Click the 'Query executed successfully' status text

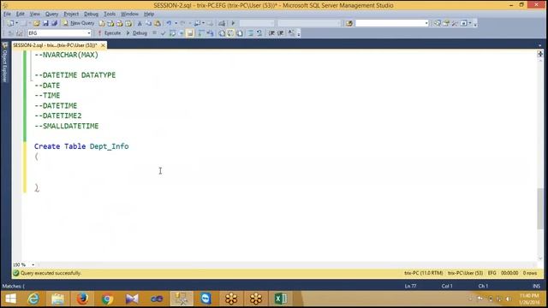click(51, 273)
